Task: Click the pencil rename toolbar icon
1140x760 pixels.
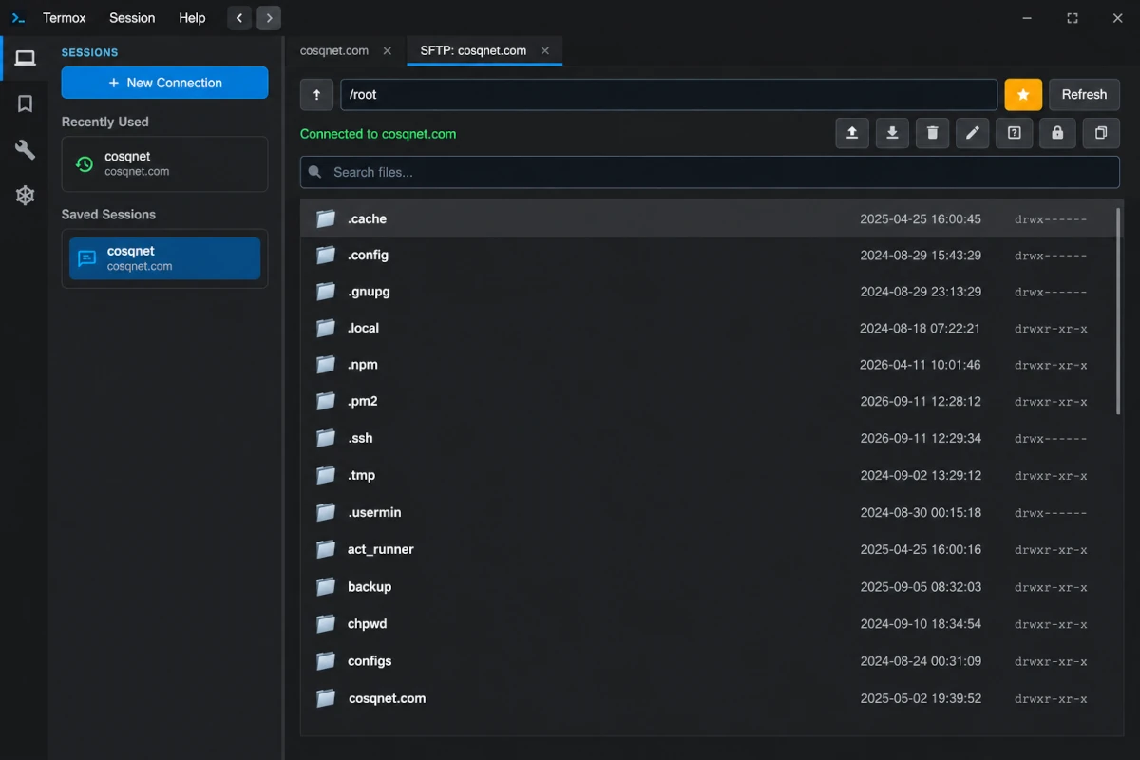Action: 972,133
